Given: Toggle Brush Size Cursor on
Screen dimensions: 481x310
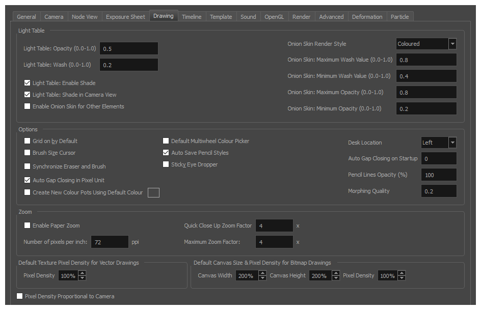Looking at the screenshot, I should click(27, 152).
